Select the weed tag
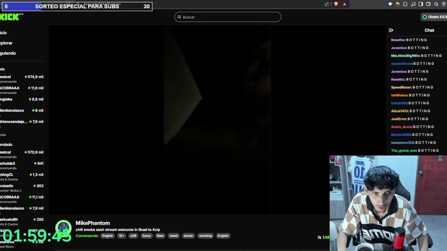The width and height of the screenshot is (447, 251). pos(174,236)
